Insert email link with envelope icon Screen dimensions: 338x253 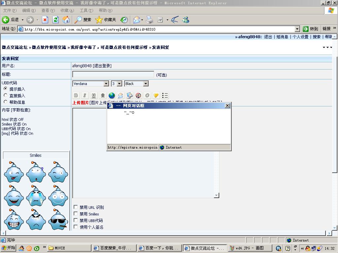[120, 95]
